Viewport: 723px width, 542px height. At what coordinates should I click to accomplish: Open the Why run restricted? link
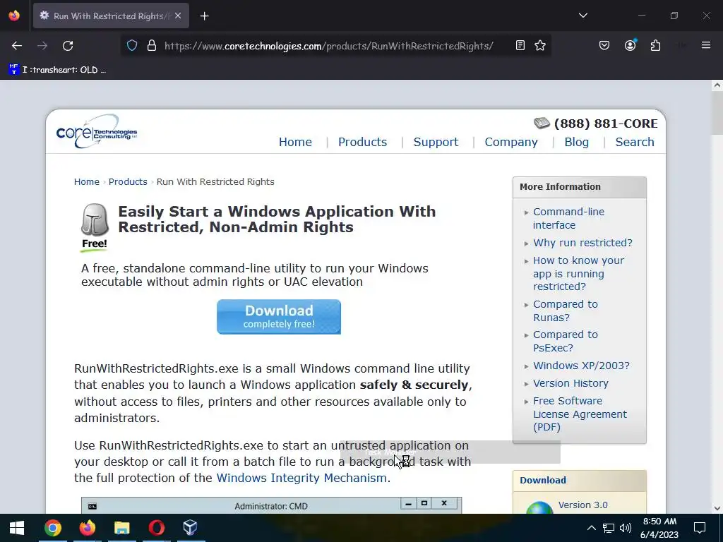(x=582, y=243)
